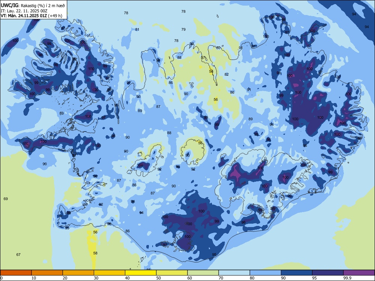This screenshot has width=375, height=281.
Task: Click the legend tick label '30' under color bar
Action: coord(96,278)
